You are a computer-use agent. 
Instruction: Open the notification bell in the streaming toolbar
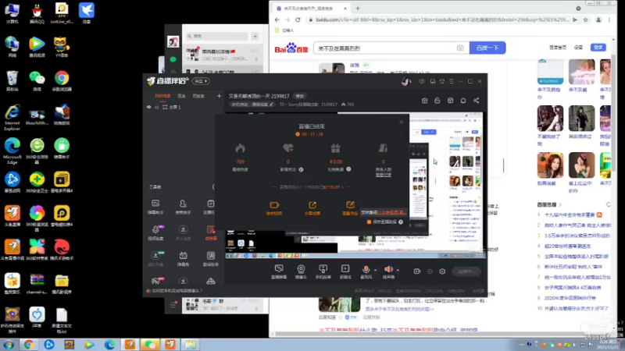point(462,101)
